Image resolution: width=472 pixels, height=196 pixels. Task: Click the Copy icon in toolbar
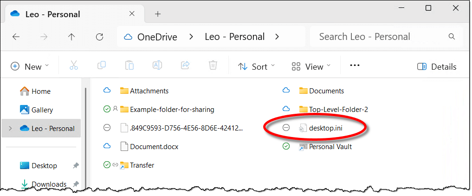(102, 66)
